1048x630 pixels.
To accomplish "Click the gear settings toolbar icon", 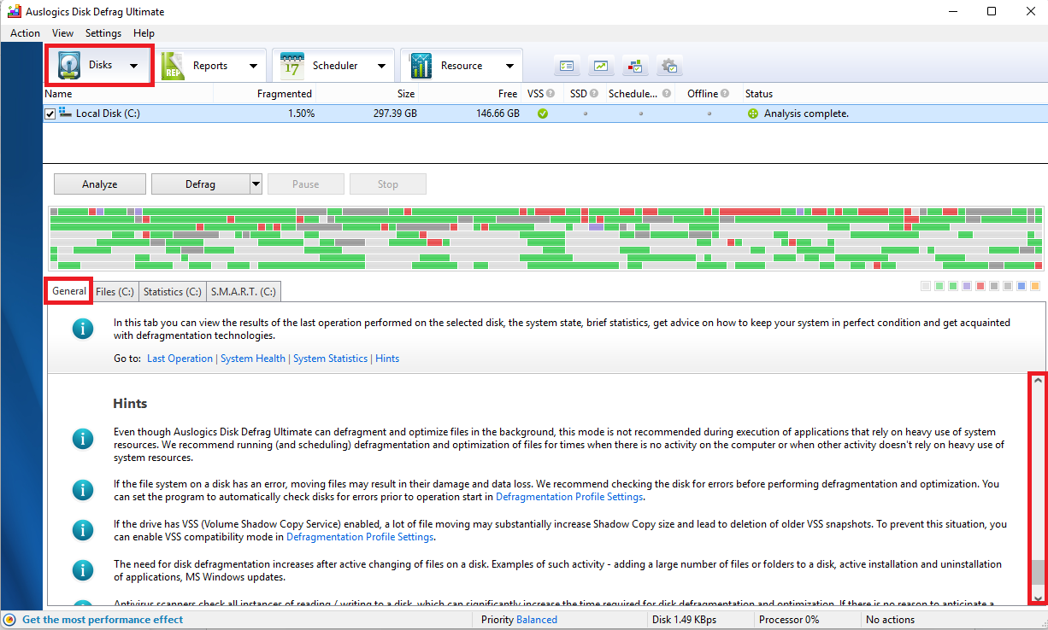I will tap(669, 66).
